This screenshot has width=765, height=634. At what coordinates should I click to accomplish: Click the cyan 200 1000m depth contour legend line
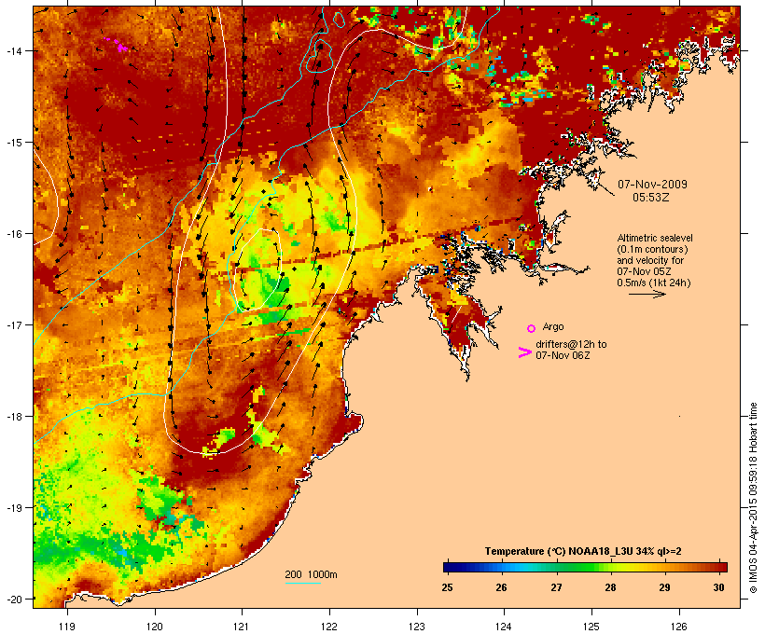tap(303, 583)
